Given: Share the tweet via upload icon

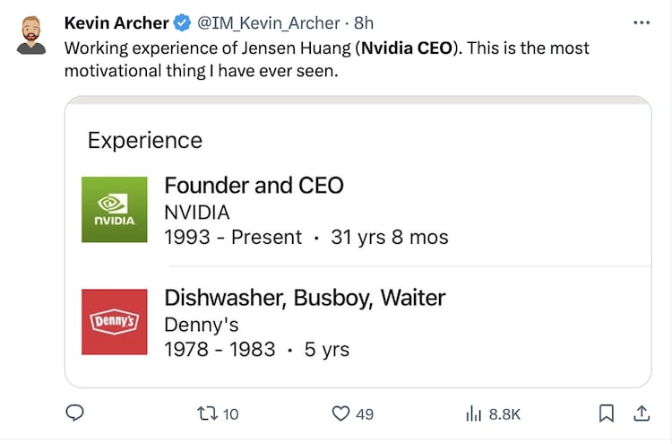Looking at the screenshot, I should tap(642, 413).
